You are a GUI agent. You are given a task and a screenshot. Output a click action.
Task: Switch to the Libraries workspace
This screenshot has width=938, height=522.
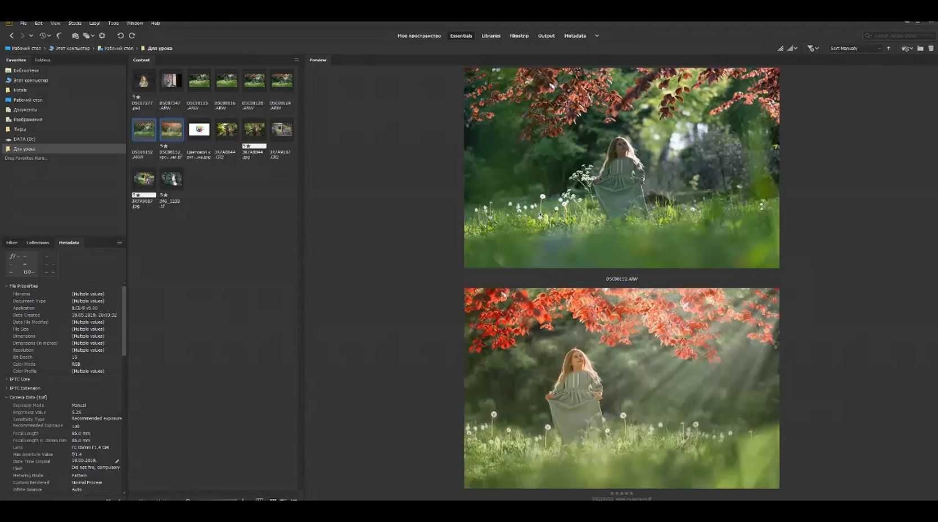tap(491, 36)
